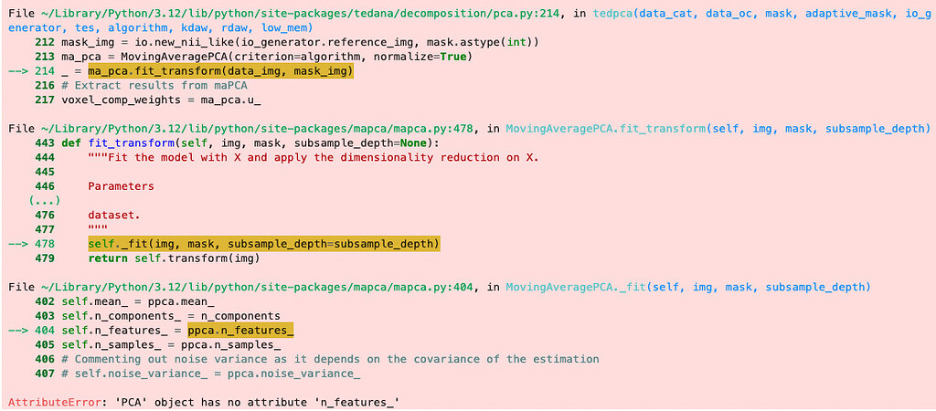The height and width of the screenshot is (411, 936).
Task: Click the arrow marker at line 214
Action: (x=17, y=71)
